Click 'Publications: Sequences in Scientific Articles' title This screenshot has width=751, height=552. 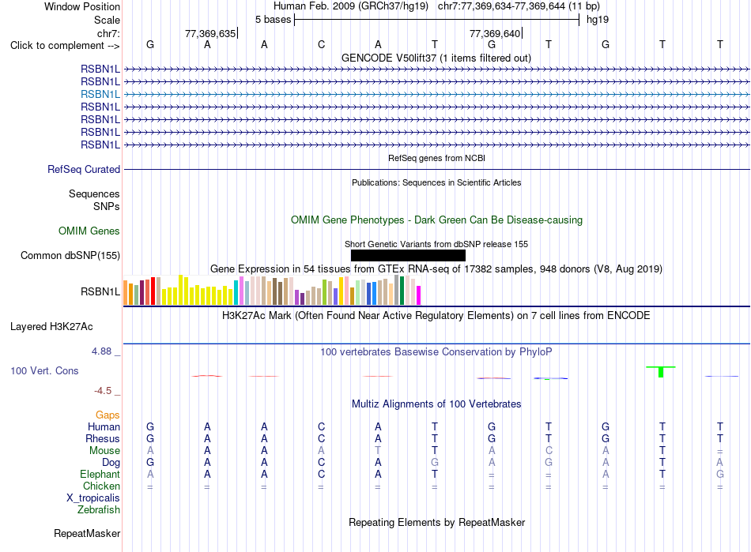(436, 182)
